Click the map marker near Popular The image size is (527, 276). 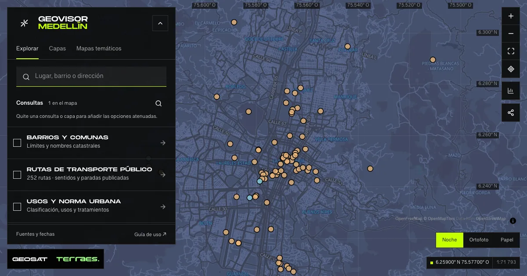click(x=347, y=46)
